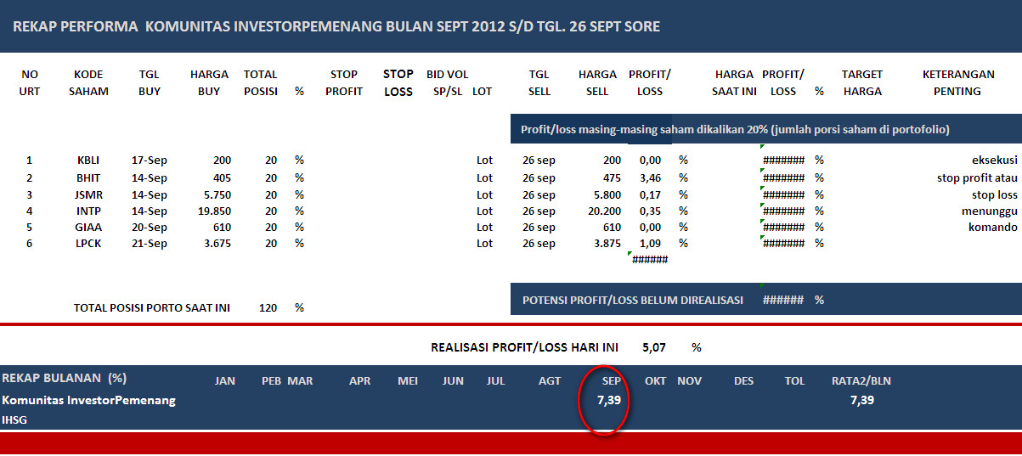1022x456 pixels.
Task: Click the 21-Sep buy date cell
Action: pyautogui.click(x=150, y=243)
